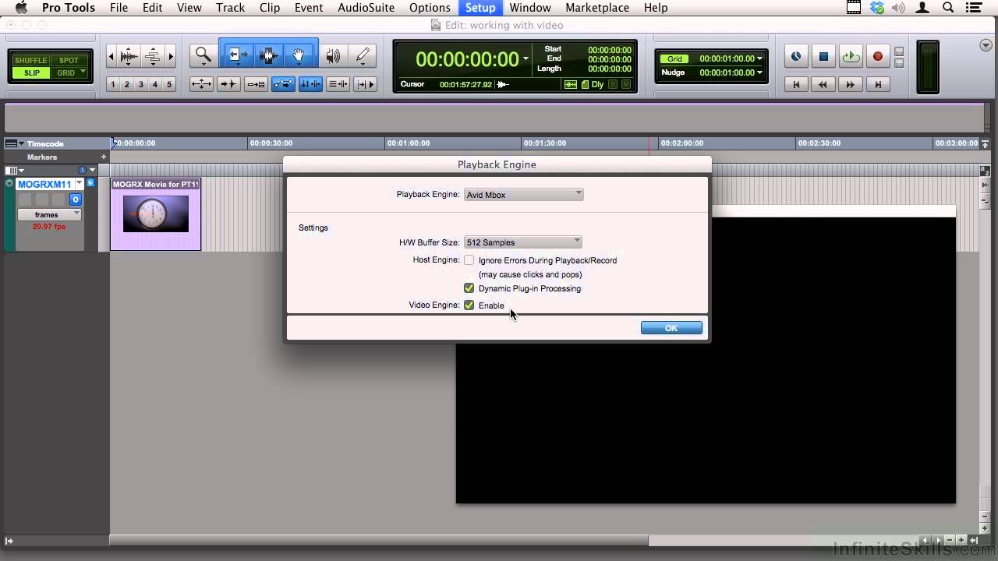Toggle Link Track and Edit Selection

tap(338, 84)
